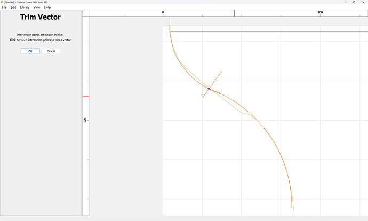The height and width of the screenshot is (221, 368).
Task: Click the 100 label on the top ruler
Action: pos(320,12)
